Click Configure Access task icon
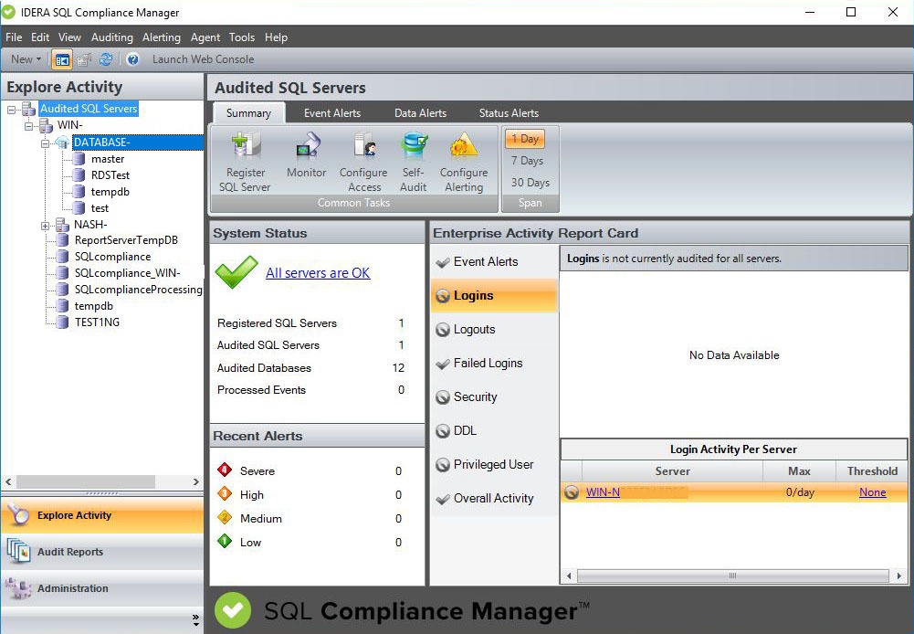The image size is (914, 634). click(364, 145)
